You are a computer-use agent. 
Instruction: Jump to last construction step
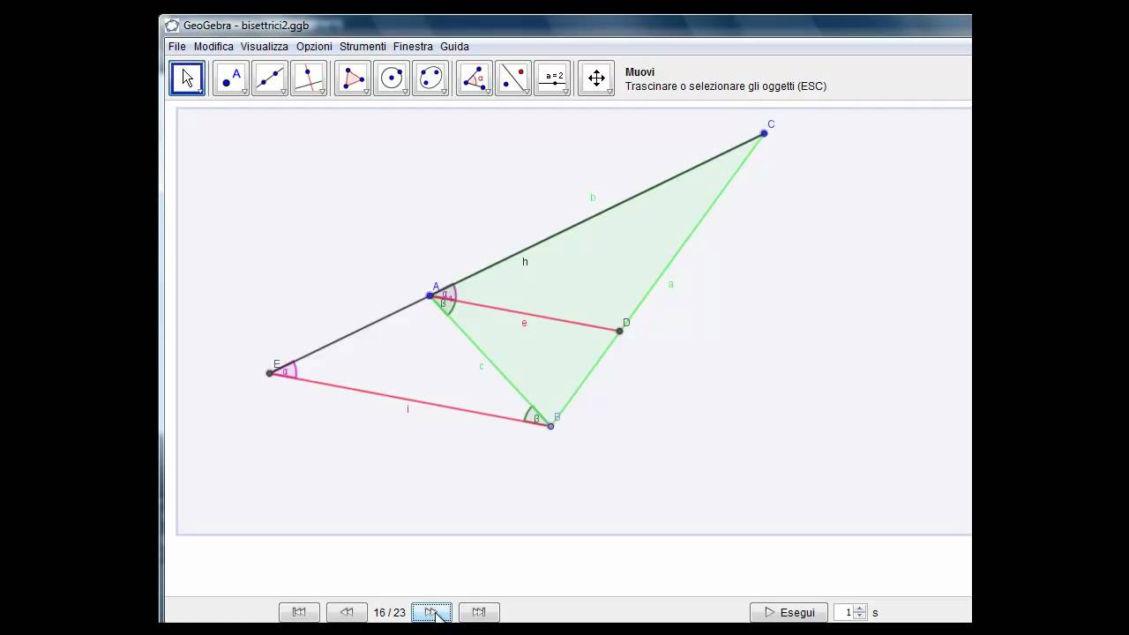(x=479, y=612)
